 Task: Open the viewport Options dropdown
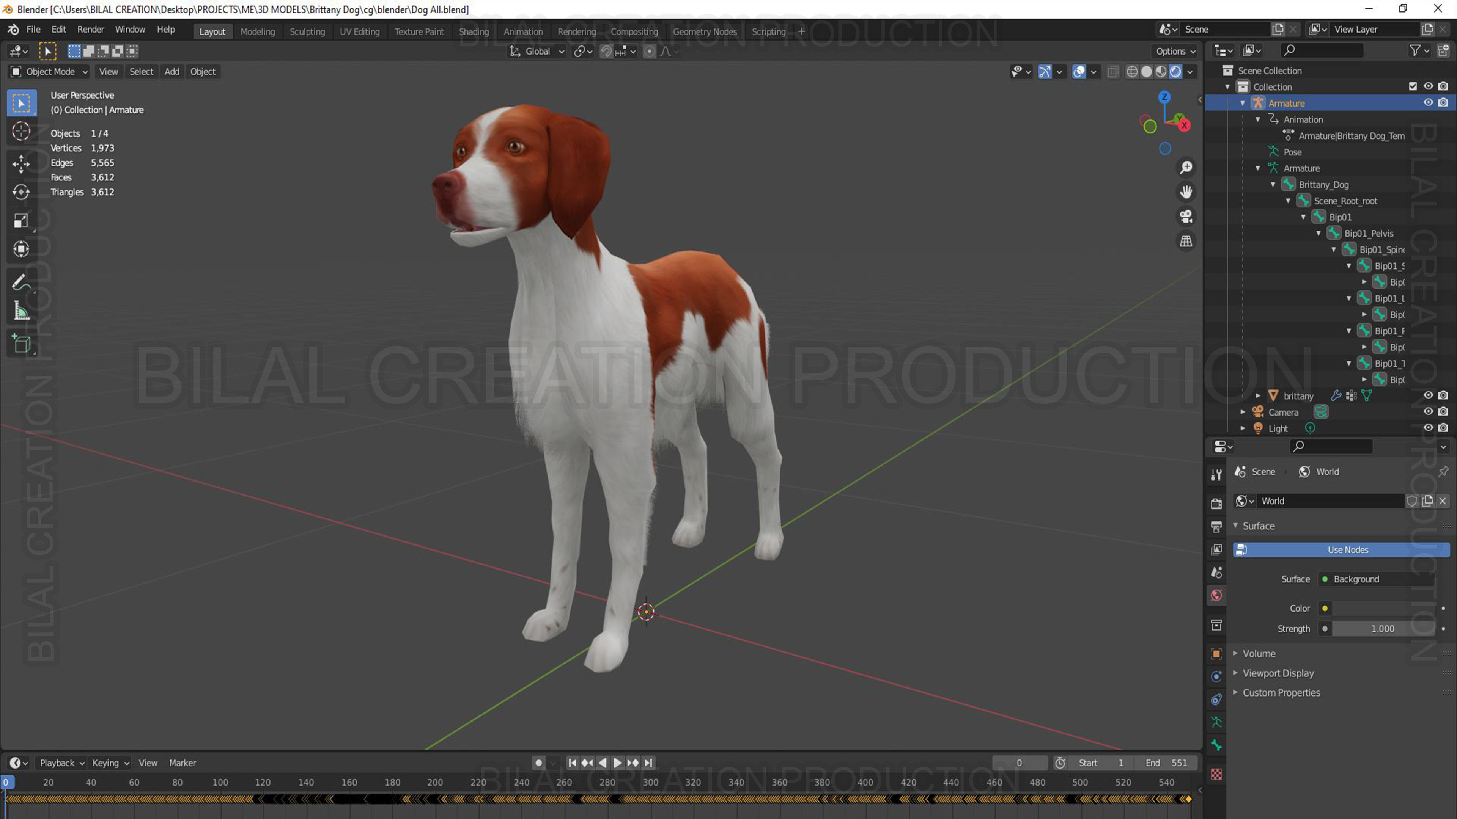(x=1176, y=52)
